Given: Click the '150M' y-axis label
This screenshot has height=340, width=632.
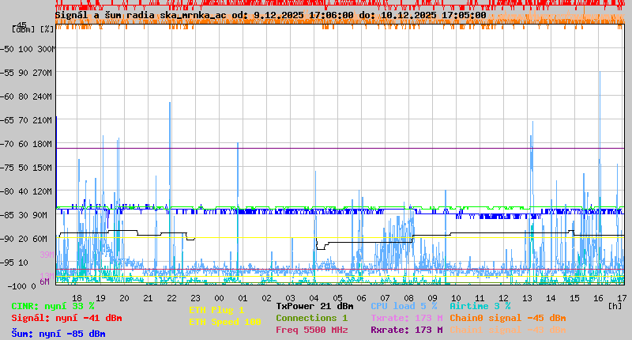Looking at the screenshot, I should tap(42, 168).
